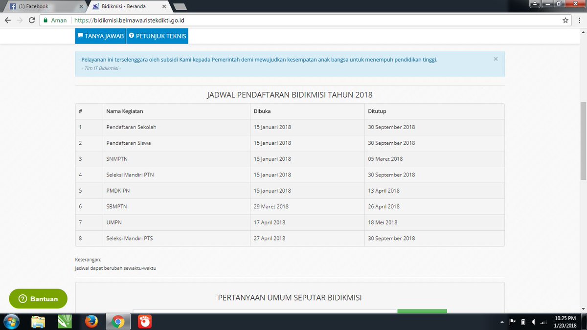This screenshot has width=587, height=330.
Task: Click the PMDK-PN row name
Action: pos(118,191)
